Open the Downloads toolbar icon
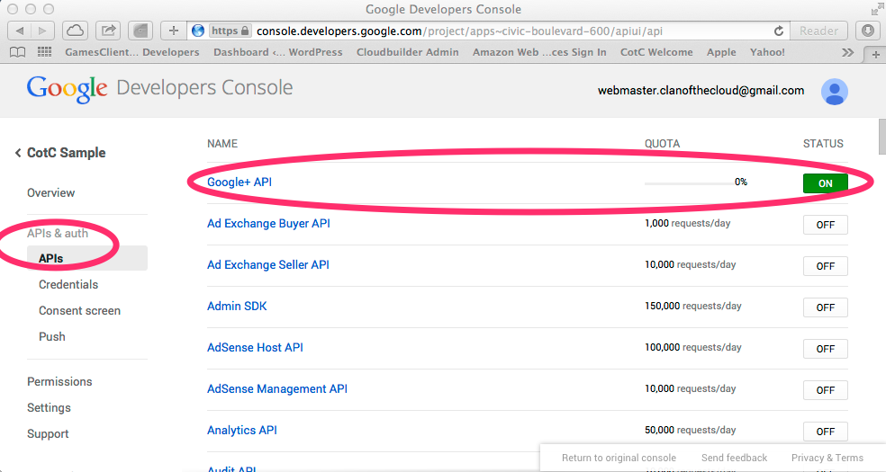This screenshot has width=886, height=472. (x=868, y=31)
